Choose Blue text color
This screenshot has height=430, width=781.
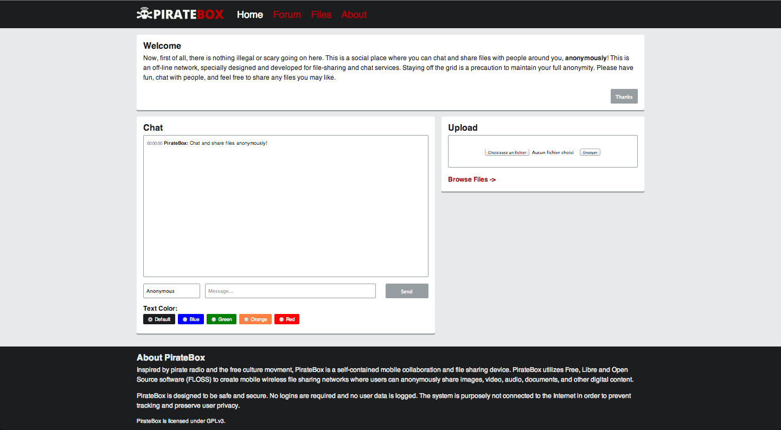point(191,319)
